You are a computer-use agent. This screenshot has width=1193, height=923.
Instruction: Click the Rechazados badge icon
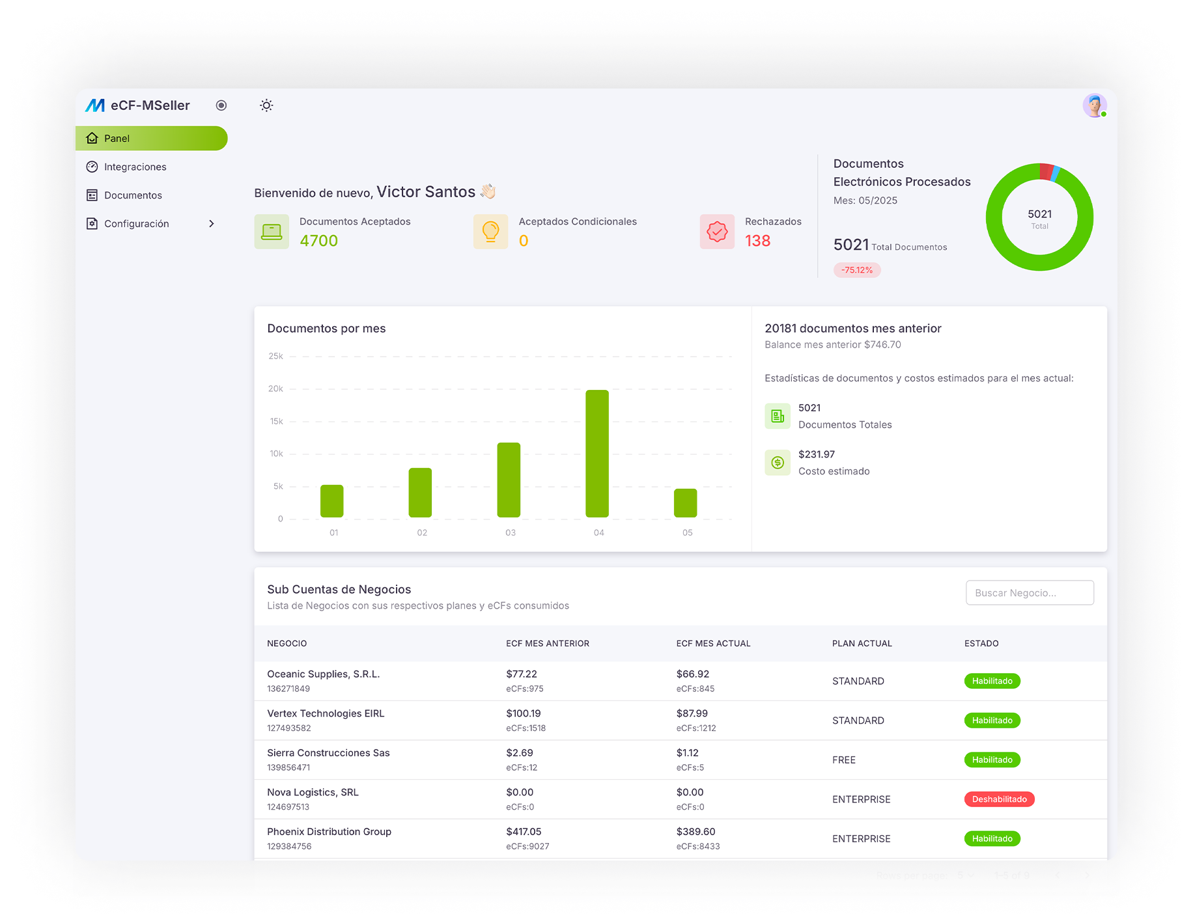pos(717,232)
